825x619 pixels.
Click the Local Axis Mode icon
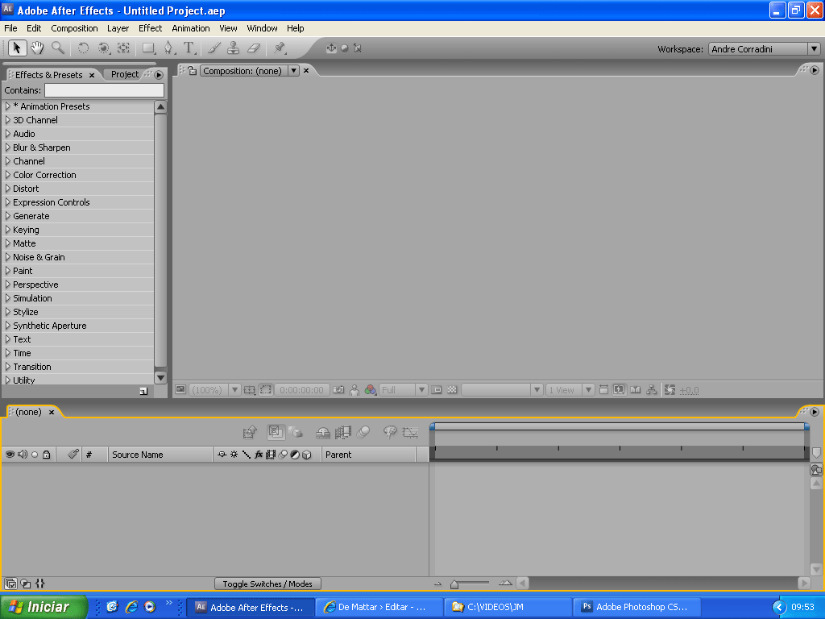[331, 48]
